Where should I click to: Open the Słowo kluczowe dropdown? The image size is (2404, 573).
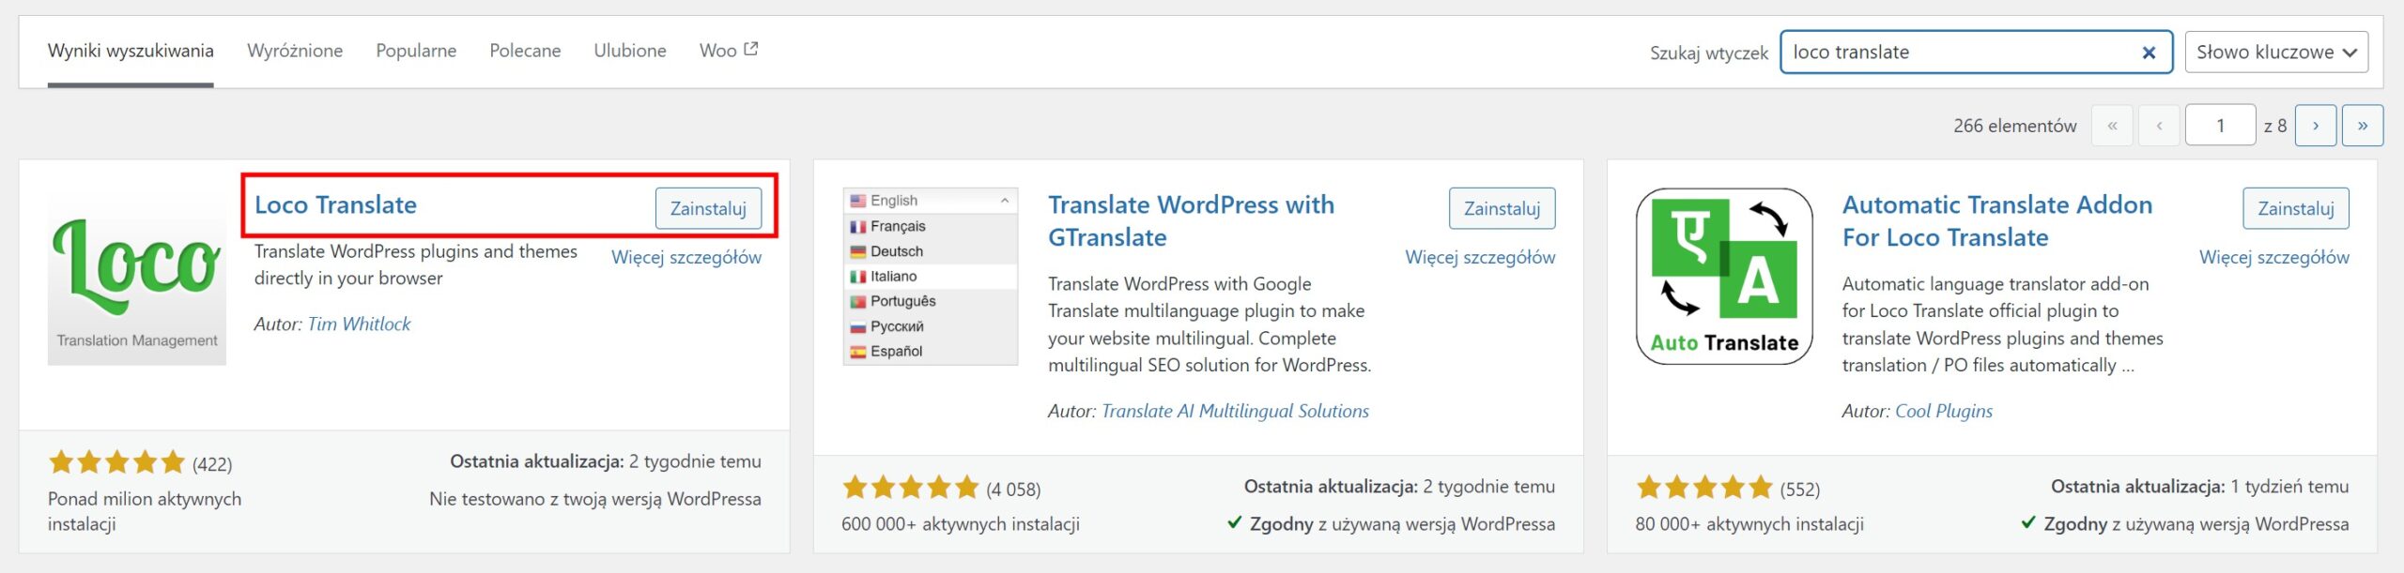[2275, 53]
